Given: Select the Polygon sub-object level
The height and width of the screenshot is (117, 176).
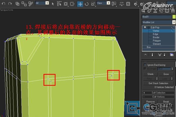Looking at the screenshot, I should click(157, 40).
